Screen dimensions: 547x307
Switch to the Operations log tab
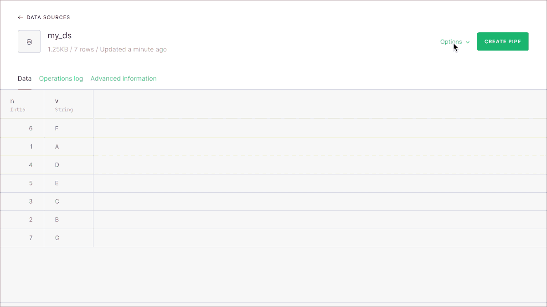[61, 78]
